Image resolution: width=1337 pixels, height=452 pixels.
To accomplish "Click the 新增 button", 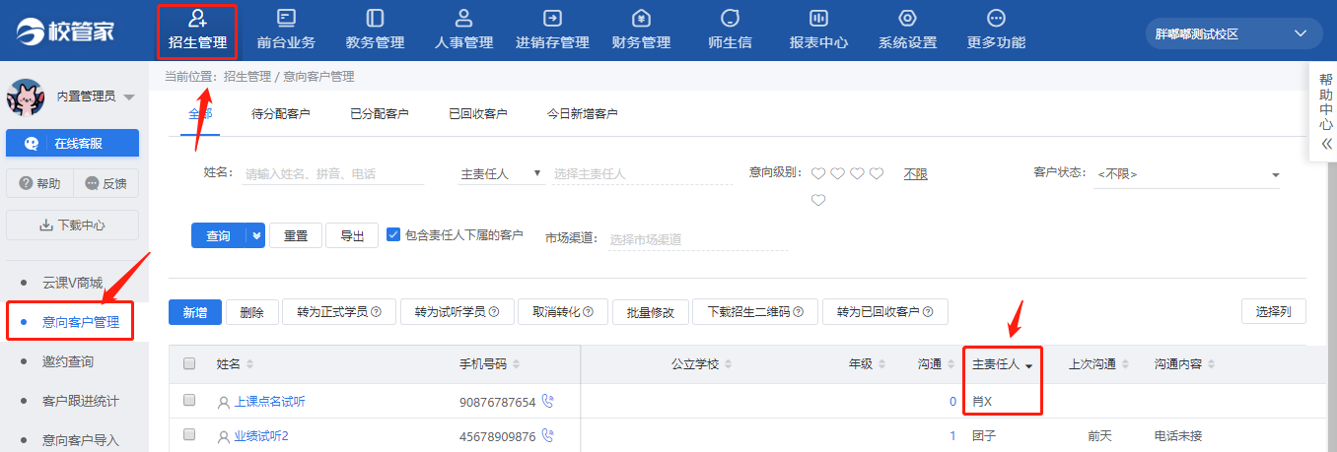I will (x=195, y=312).
